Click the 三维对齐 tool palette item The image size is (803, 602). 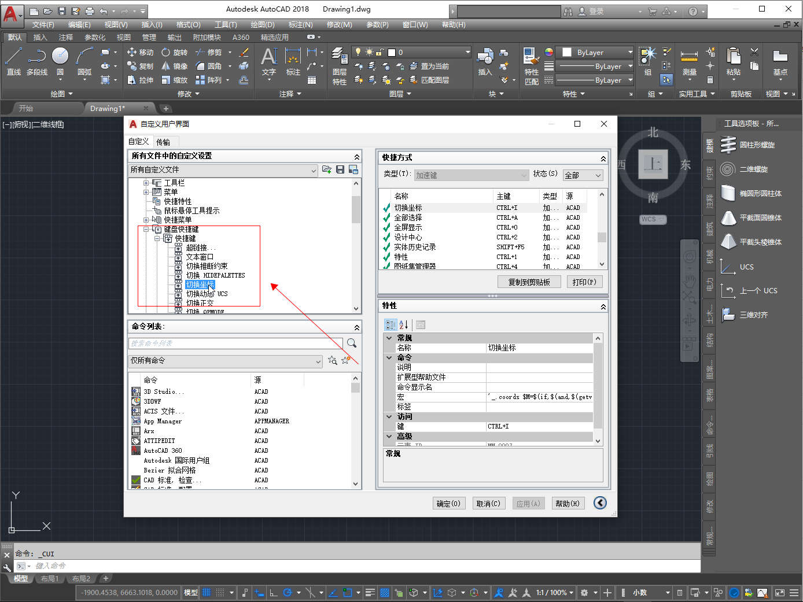745,315
